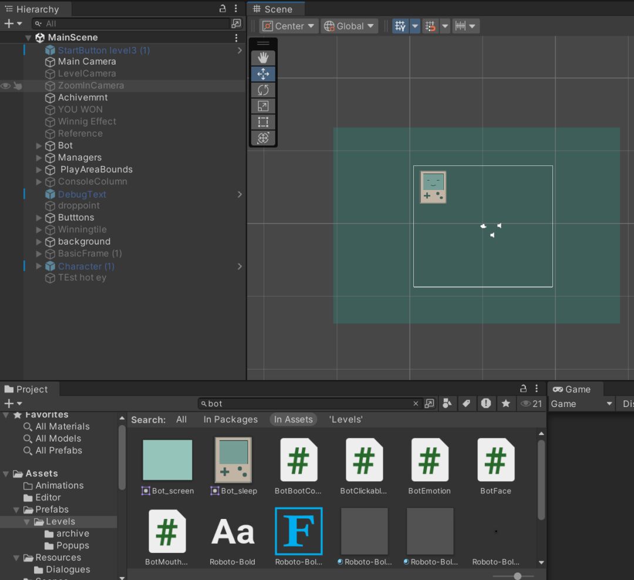
Task: Toggle grid visibility in Scene view
Action: point(400,26)
